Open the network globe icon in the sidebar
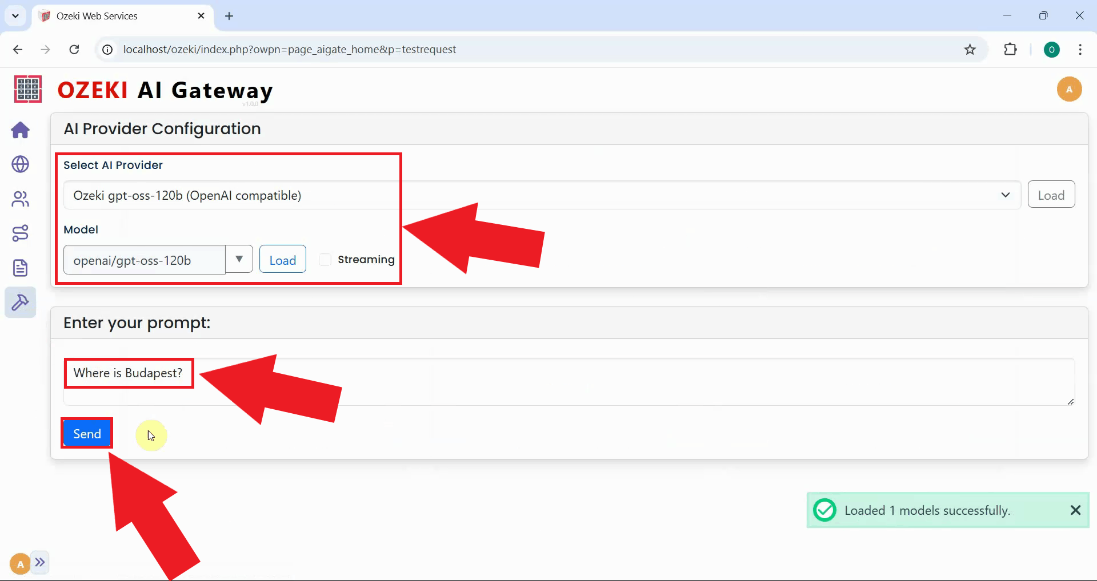Image resolution: width=1097 pixels, height=581 pixels. [x=20, y=164]
